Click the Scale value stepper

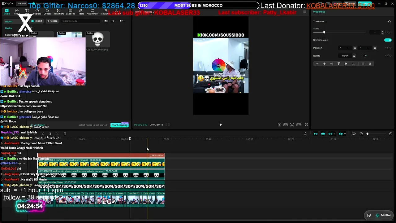(382, 32)
